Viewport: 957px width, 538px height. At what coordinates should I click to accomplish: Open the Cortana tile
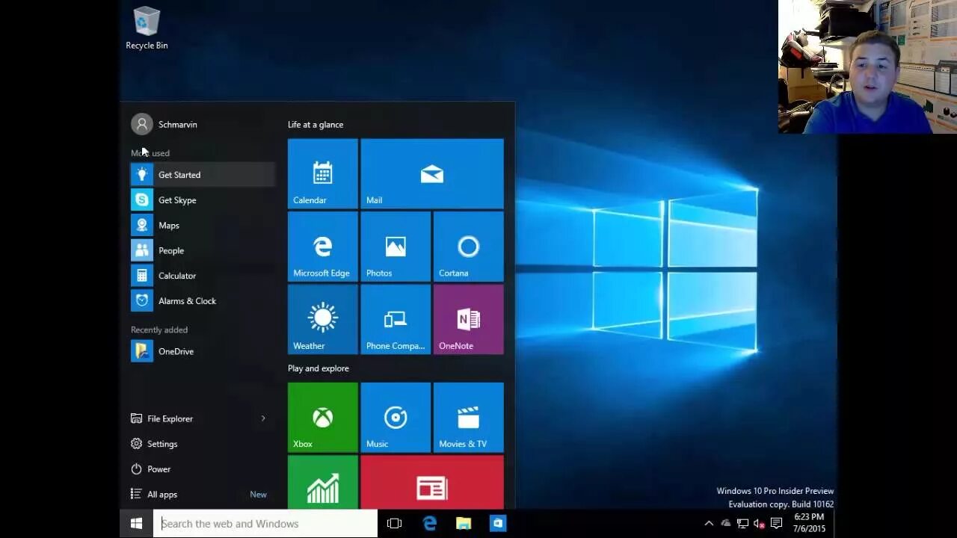coord(469,247)
